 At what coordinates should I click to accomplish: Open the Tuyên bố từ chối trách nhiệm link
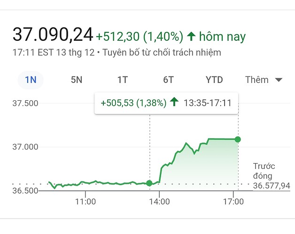(163, 53)
